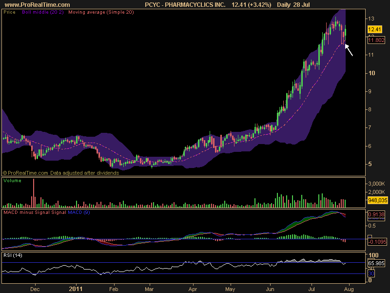Click the RSI 100 axis label
Viewport: 390px width, 293px height.
click(373, 255)
